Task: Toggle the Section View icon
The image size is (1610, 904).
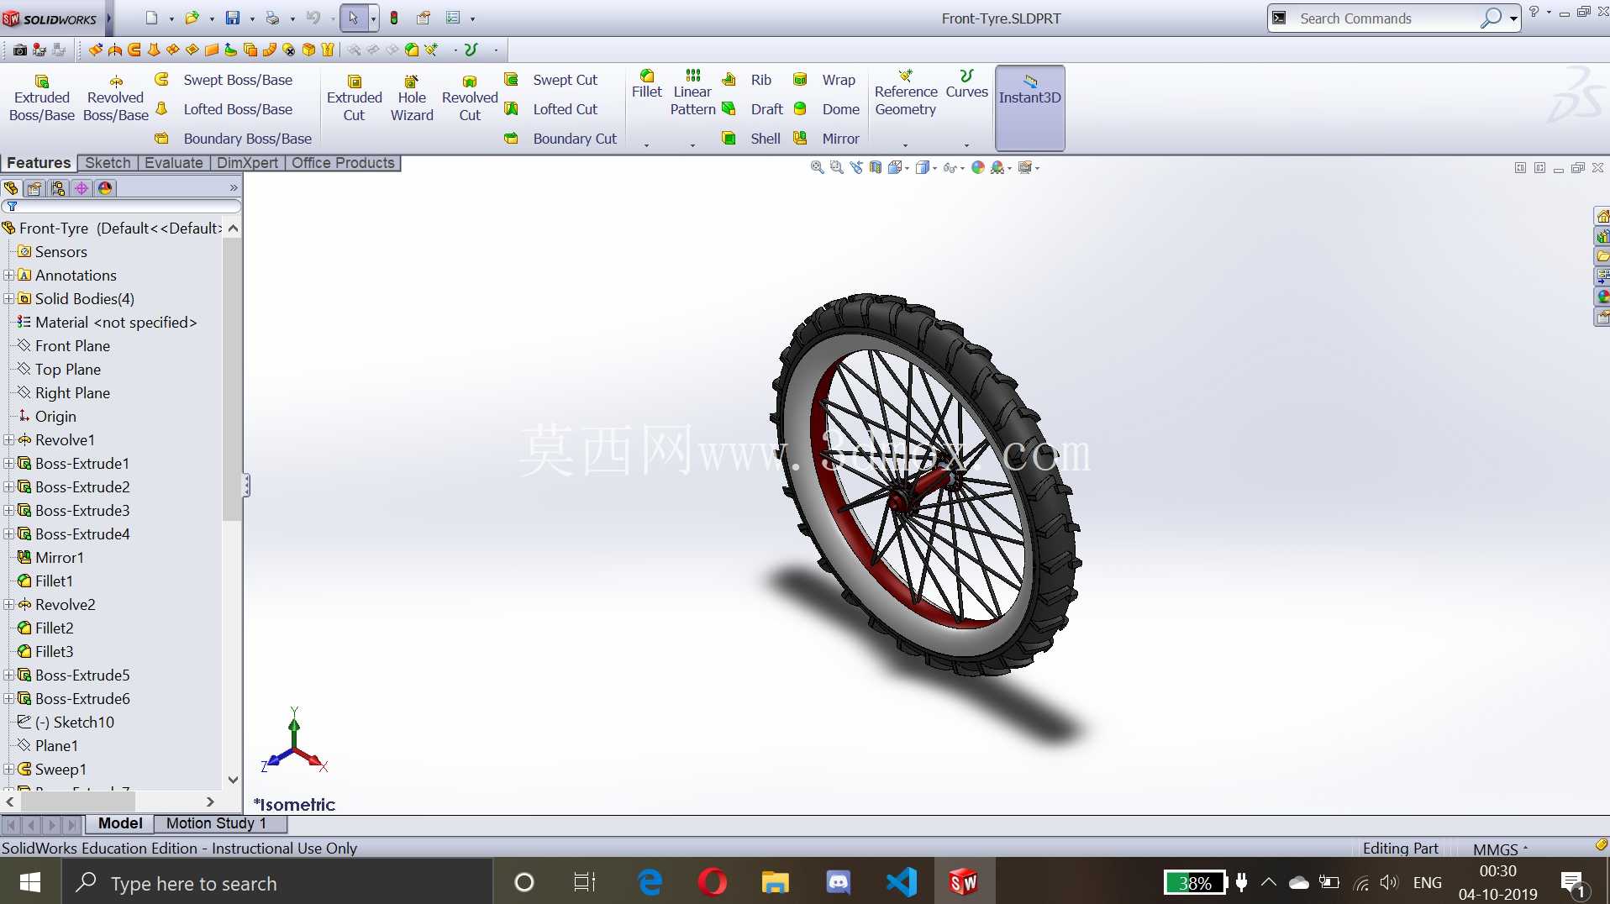Action: 876,168
